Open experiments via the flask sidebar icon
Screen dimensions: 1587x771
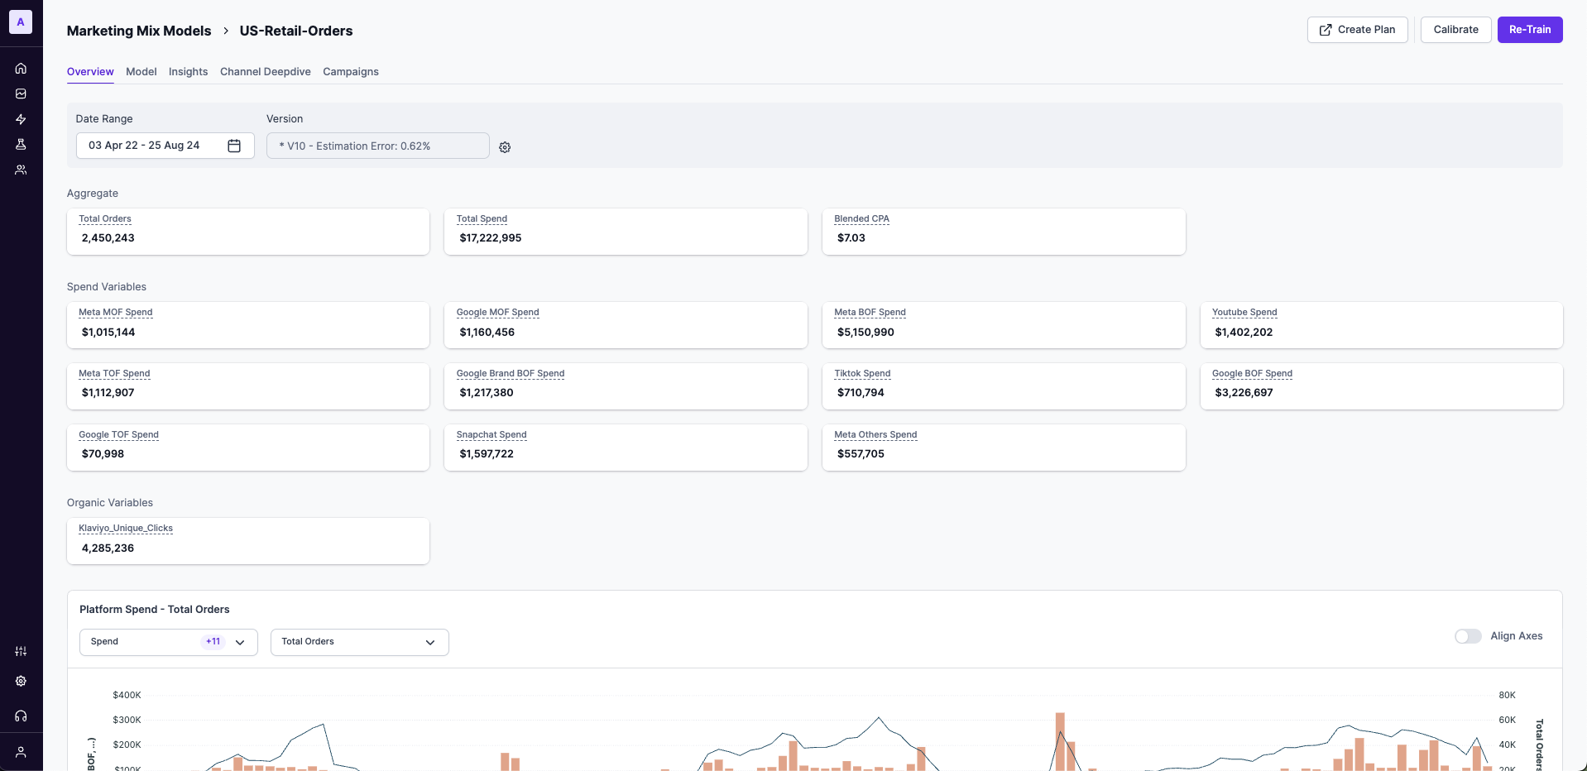point(21,144)
